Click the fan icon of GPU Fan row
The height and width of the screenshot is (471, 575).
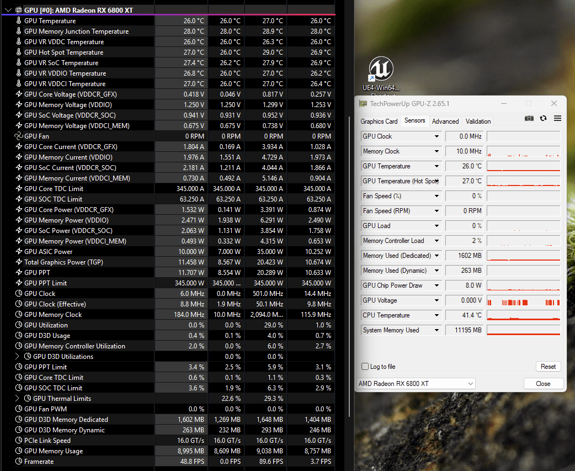pos(19,136)
